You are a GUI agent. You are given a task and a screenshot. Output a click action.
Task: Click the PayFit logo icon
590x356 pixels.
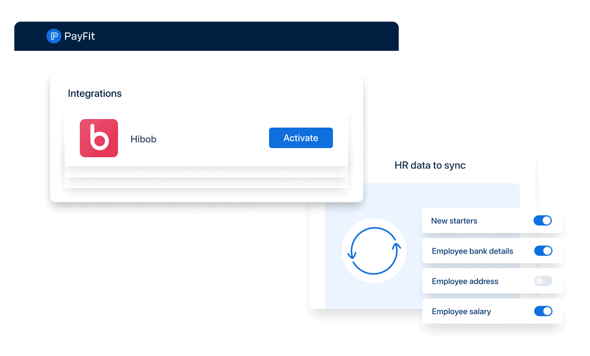click(x=54, y=36)
